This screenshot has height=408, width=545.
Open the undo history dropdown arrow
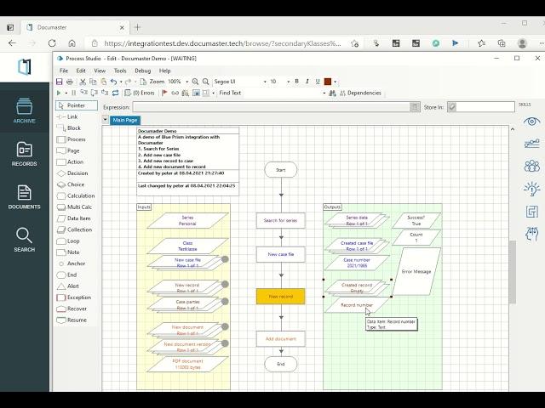coord(121,82)
